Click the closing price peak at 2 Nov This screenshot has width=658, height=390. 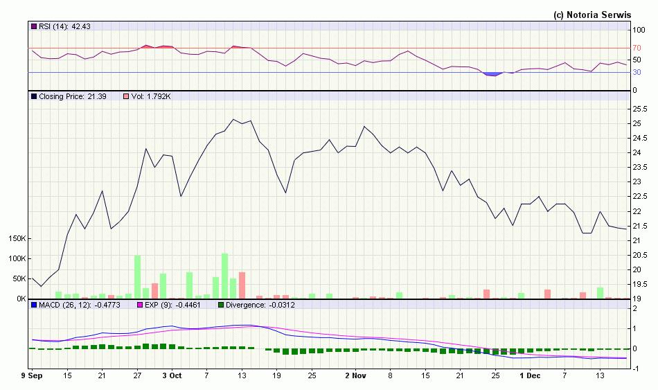pyautogui.click(x=364, y=126)
